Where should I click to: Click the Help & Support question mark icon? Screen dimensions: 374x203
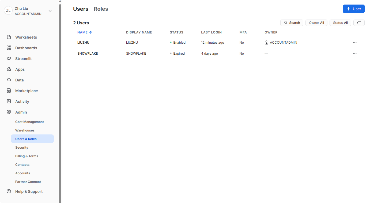point(9,191)
